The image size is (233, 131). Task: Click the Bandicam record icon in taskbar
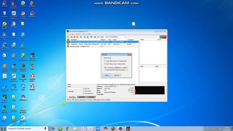pyautogui.click(x=121, y=128)
